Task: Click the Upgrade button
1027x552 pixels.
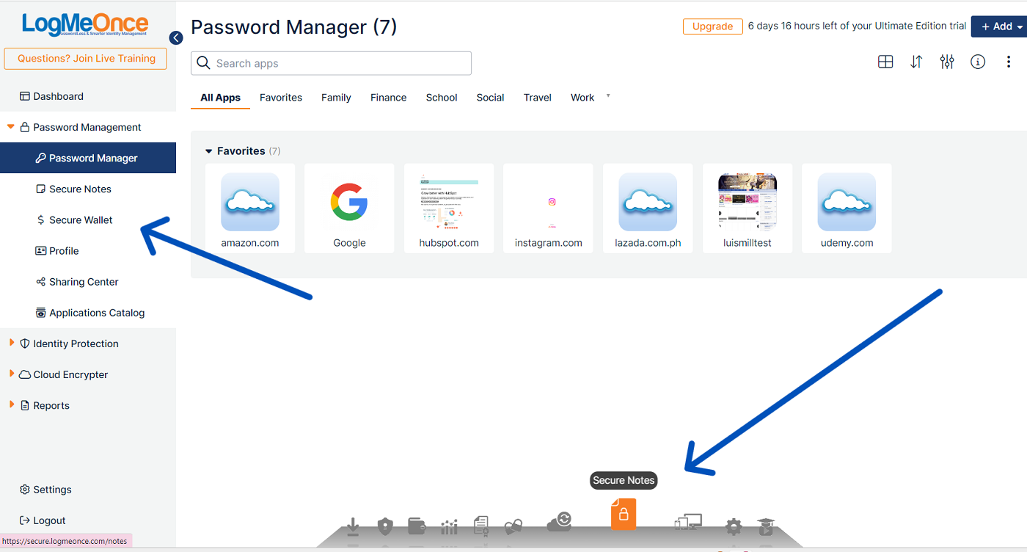Action: pyautogui.click(x=712, y=26)
